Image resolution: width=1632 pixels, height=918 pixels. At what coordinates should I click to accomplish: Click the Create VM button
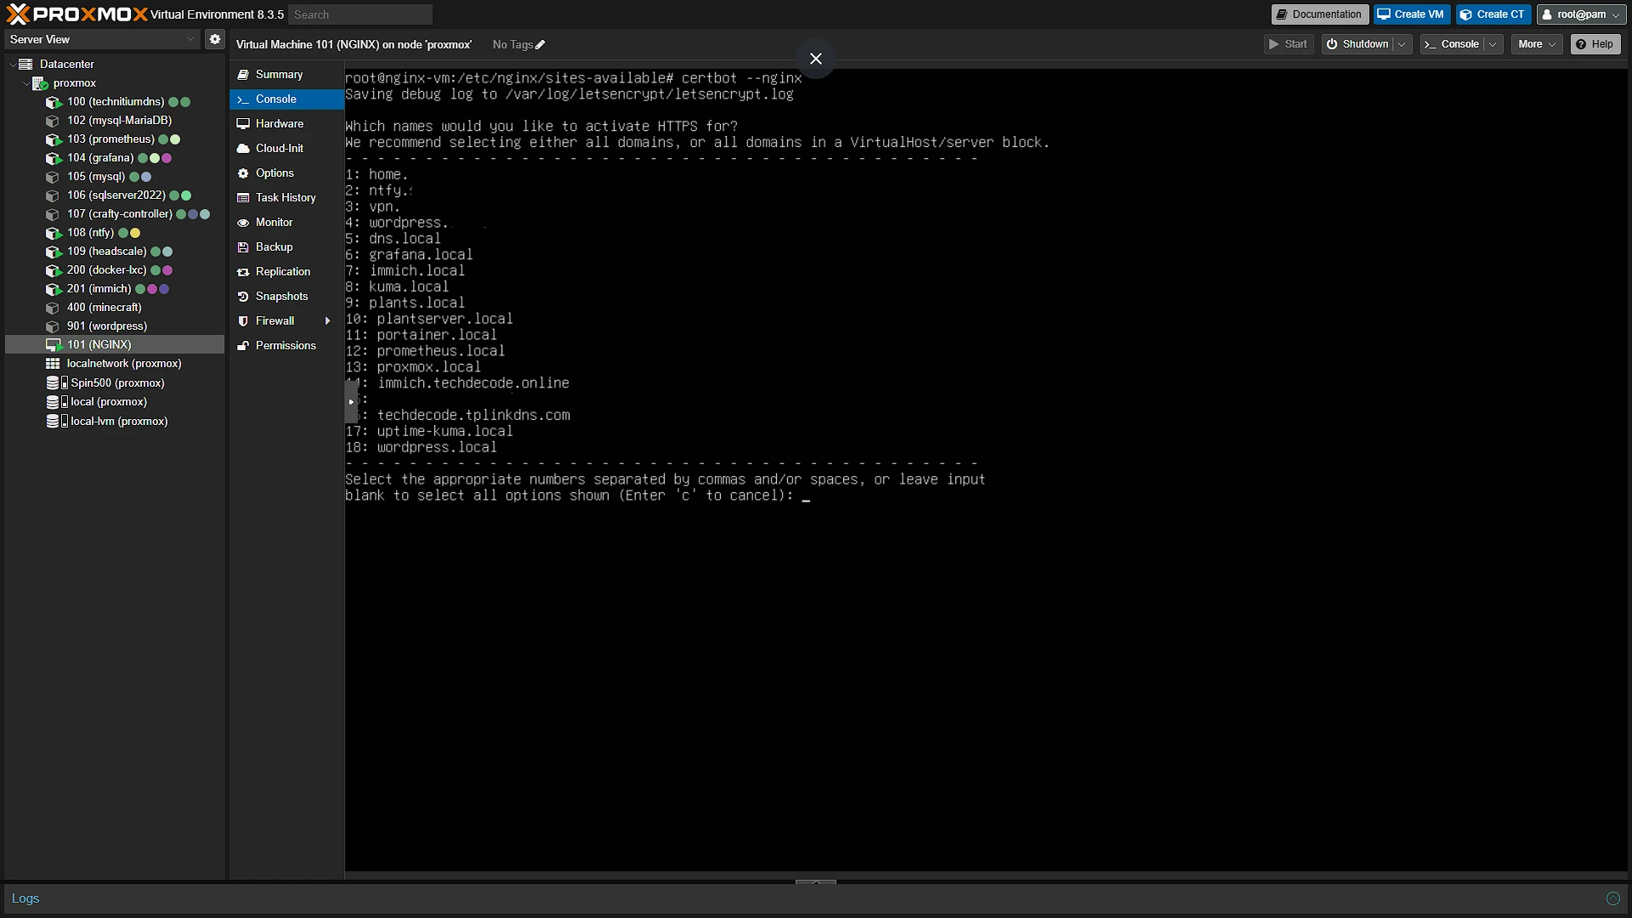[x=1411, y=14]
